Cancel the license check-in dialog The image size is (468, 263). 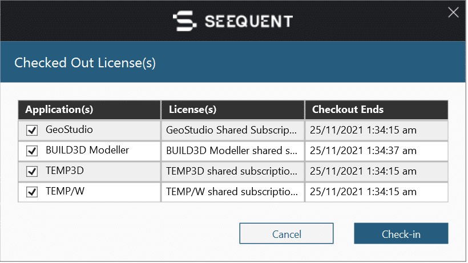click(x=287, y=233)
